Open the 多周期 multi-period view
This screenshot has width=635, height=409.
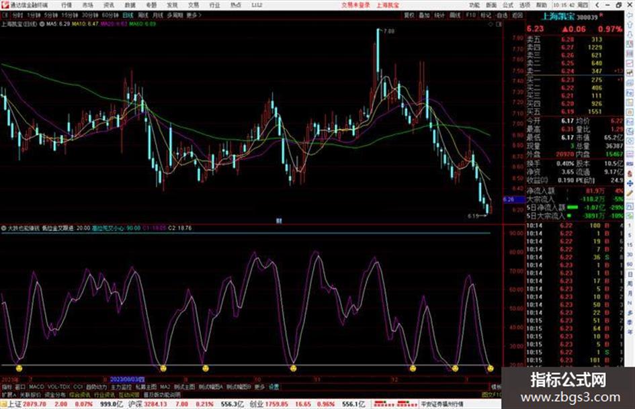[x=175, y=15]
